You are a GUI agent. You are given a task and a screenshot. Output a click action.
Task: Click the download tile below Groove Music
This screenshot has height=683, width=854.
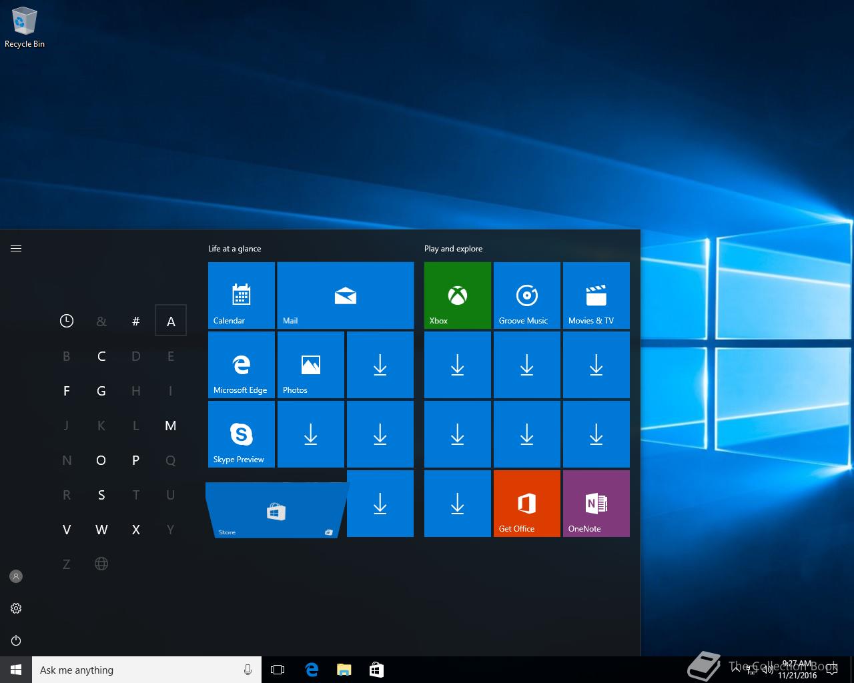[x=527, y=365]
